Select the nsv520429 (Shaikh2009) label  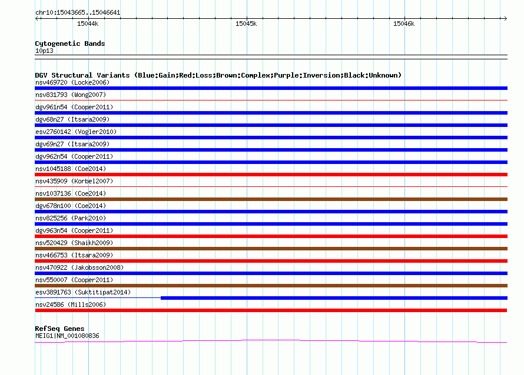coord(74,243)
